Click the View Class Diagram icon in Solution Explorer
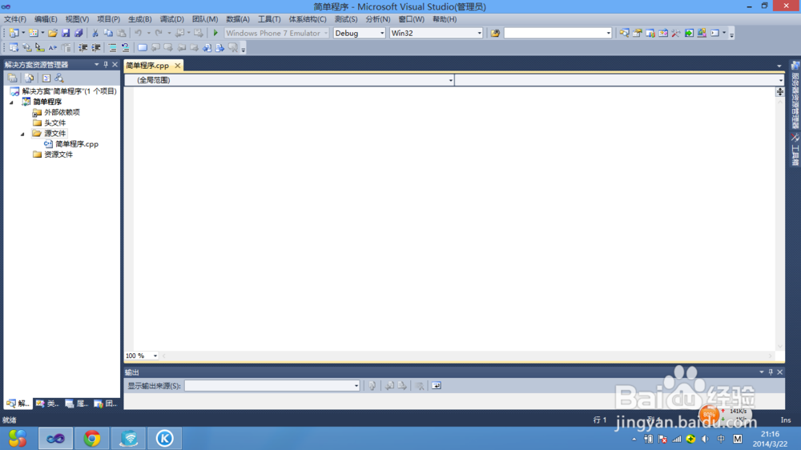 [x=59, y=78]
